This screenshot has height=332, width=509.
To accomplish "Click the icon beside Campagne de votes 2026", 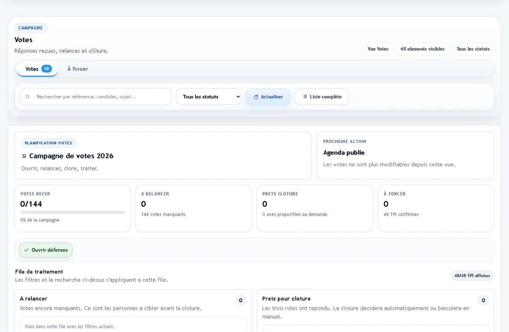I will 24,156.
